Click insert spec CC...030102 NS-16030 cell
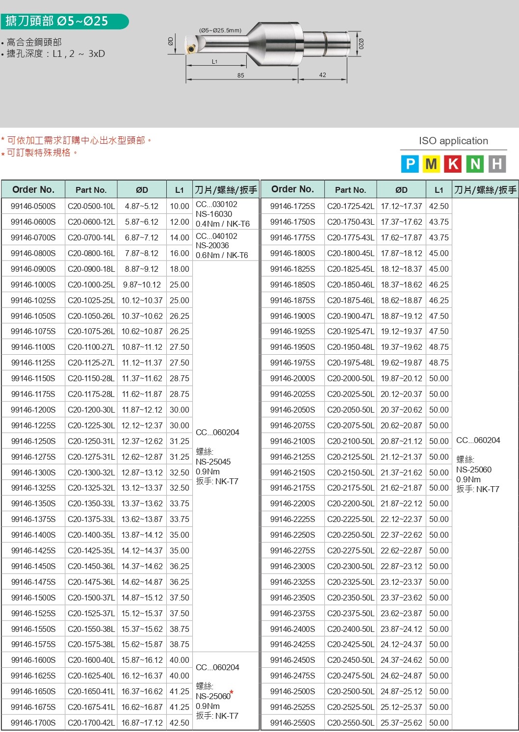 tap(226, 214)
